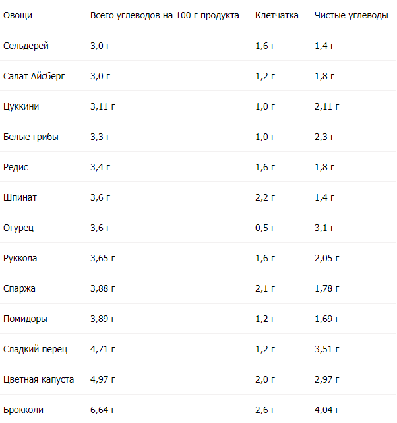Click Огурец fiber value 0,5 г
The height and width of the screenshot is (423, 397).
tap(265, 228)
